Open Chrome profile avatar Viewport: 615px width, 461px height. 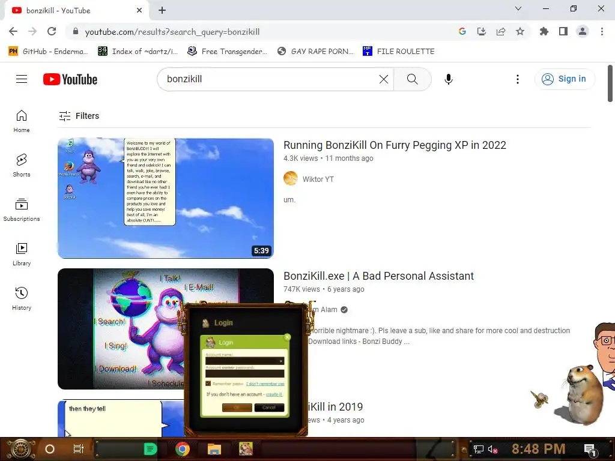pyautogui.click(x=583, y=31)
